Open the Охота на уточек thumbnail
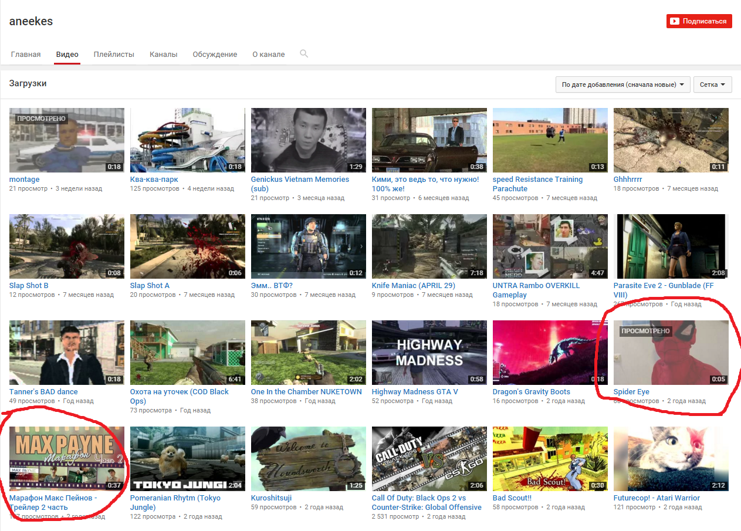The height and width of the screenshot is (531, 741). (188, 353)
